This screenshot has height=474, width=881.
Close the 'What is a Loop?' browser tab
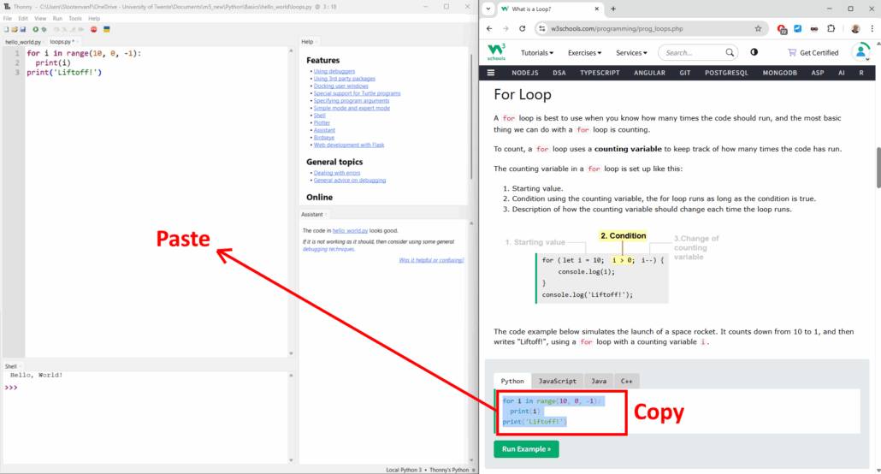click(x=597, y=9)
